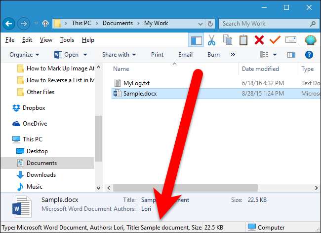The image size is (321, 233).
Task: Click the Print command
Action: 157,55
